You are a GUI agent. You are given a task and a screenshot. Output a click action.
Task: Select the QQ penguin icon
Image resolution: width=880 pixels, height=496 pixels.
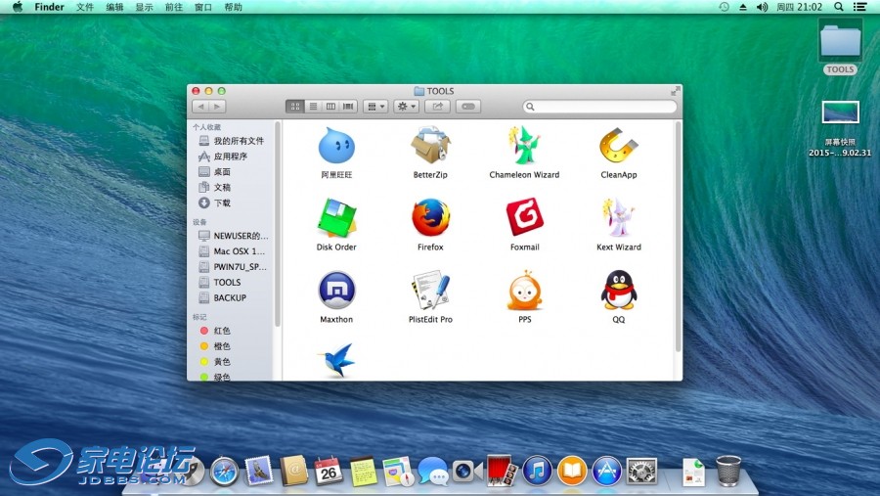point(619,290)
